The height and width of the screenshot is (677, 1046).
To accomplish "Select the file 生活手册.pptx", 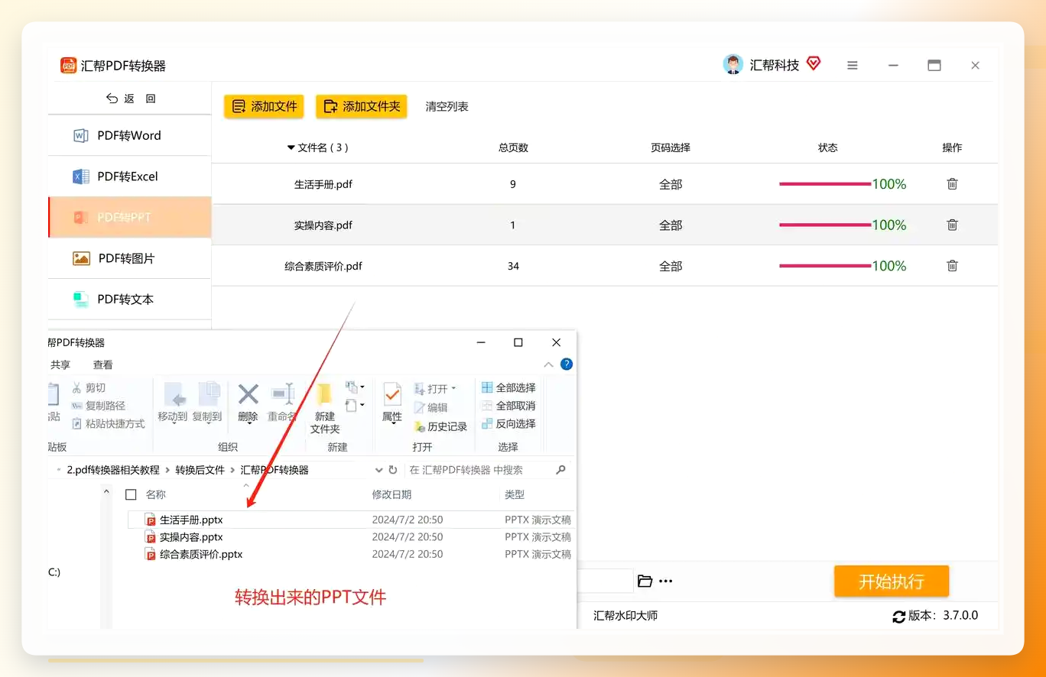I will tap(191, 520).
